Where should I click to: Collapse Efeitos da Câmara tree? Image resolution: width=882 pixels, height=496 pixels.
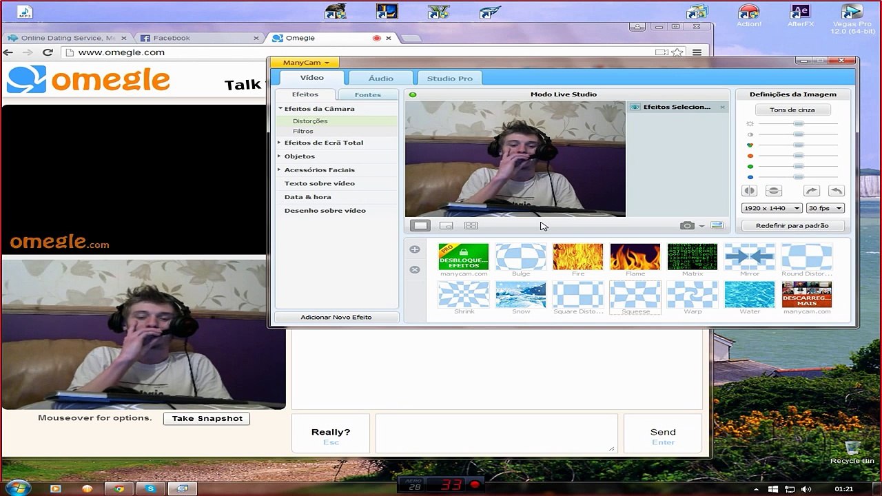click(280, 108)
